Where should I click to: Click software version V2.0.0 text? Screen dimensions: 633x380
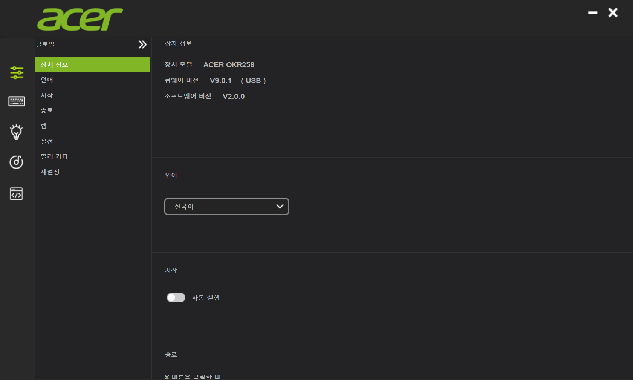pos(234,97)
